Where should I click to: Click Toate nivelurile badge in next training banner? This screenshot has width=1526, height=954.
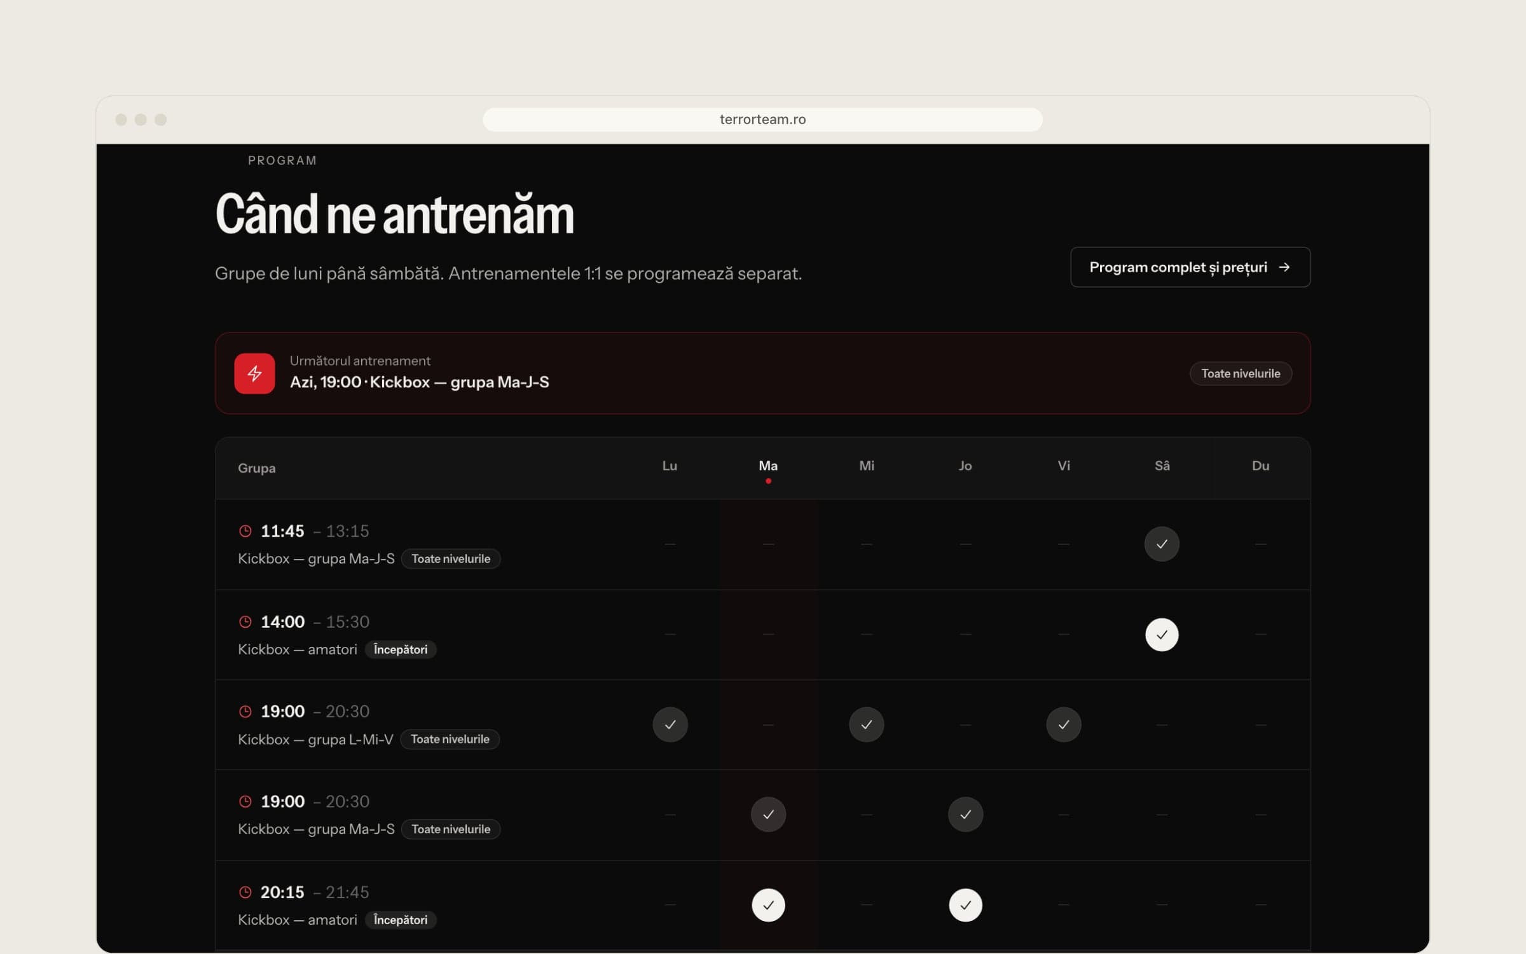(1241, 373)
